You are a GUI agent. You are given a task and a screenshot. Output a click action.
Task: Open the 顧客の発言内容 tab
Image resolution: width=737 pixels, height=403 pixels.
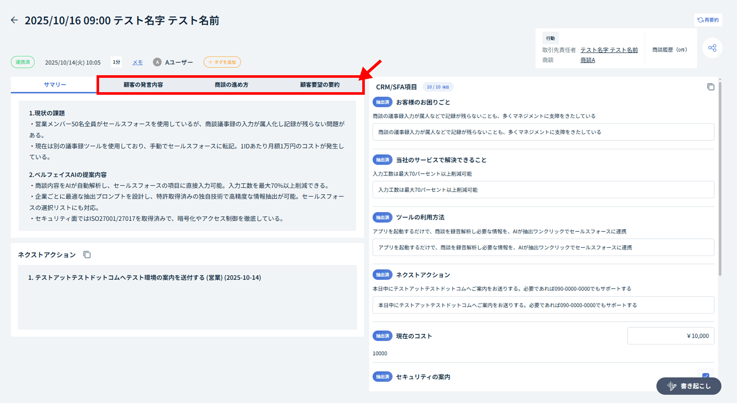pyautogui.click(x=143, y=85)
